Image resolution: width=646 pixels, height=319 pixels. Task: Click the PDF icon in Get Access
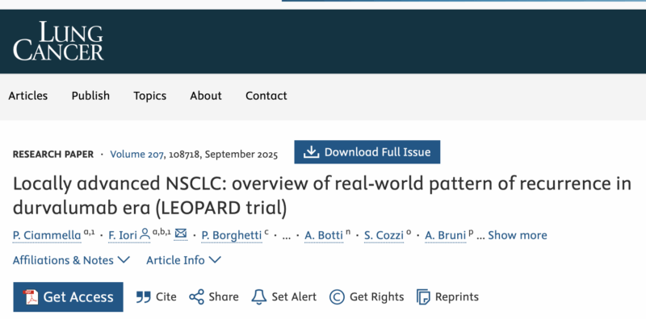pos(31,296)
